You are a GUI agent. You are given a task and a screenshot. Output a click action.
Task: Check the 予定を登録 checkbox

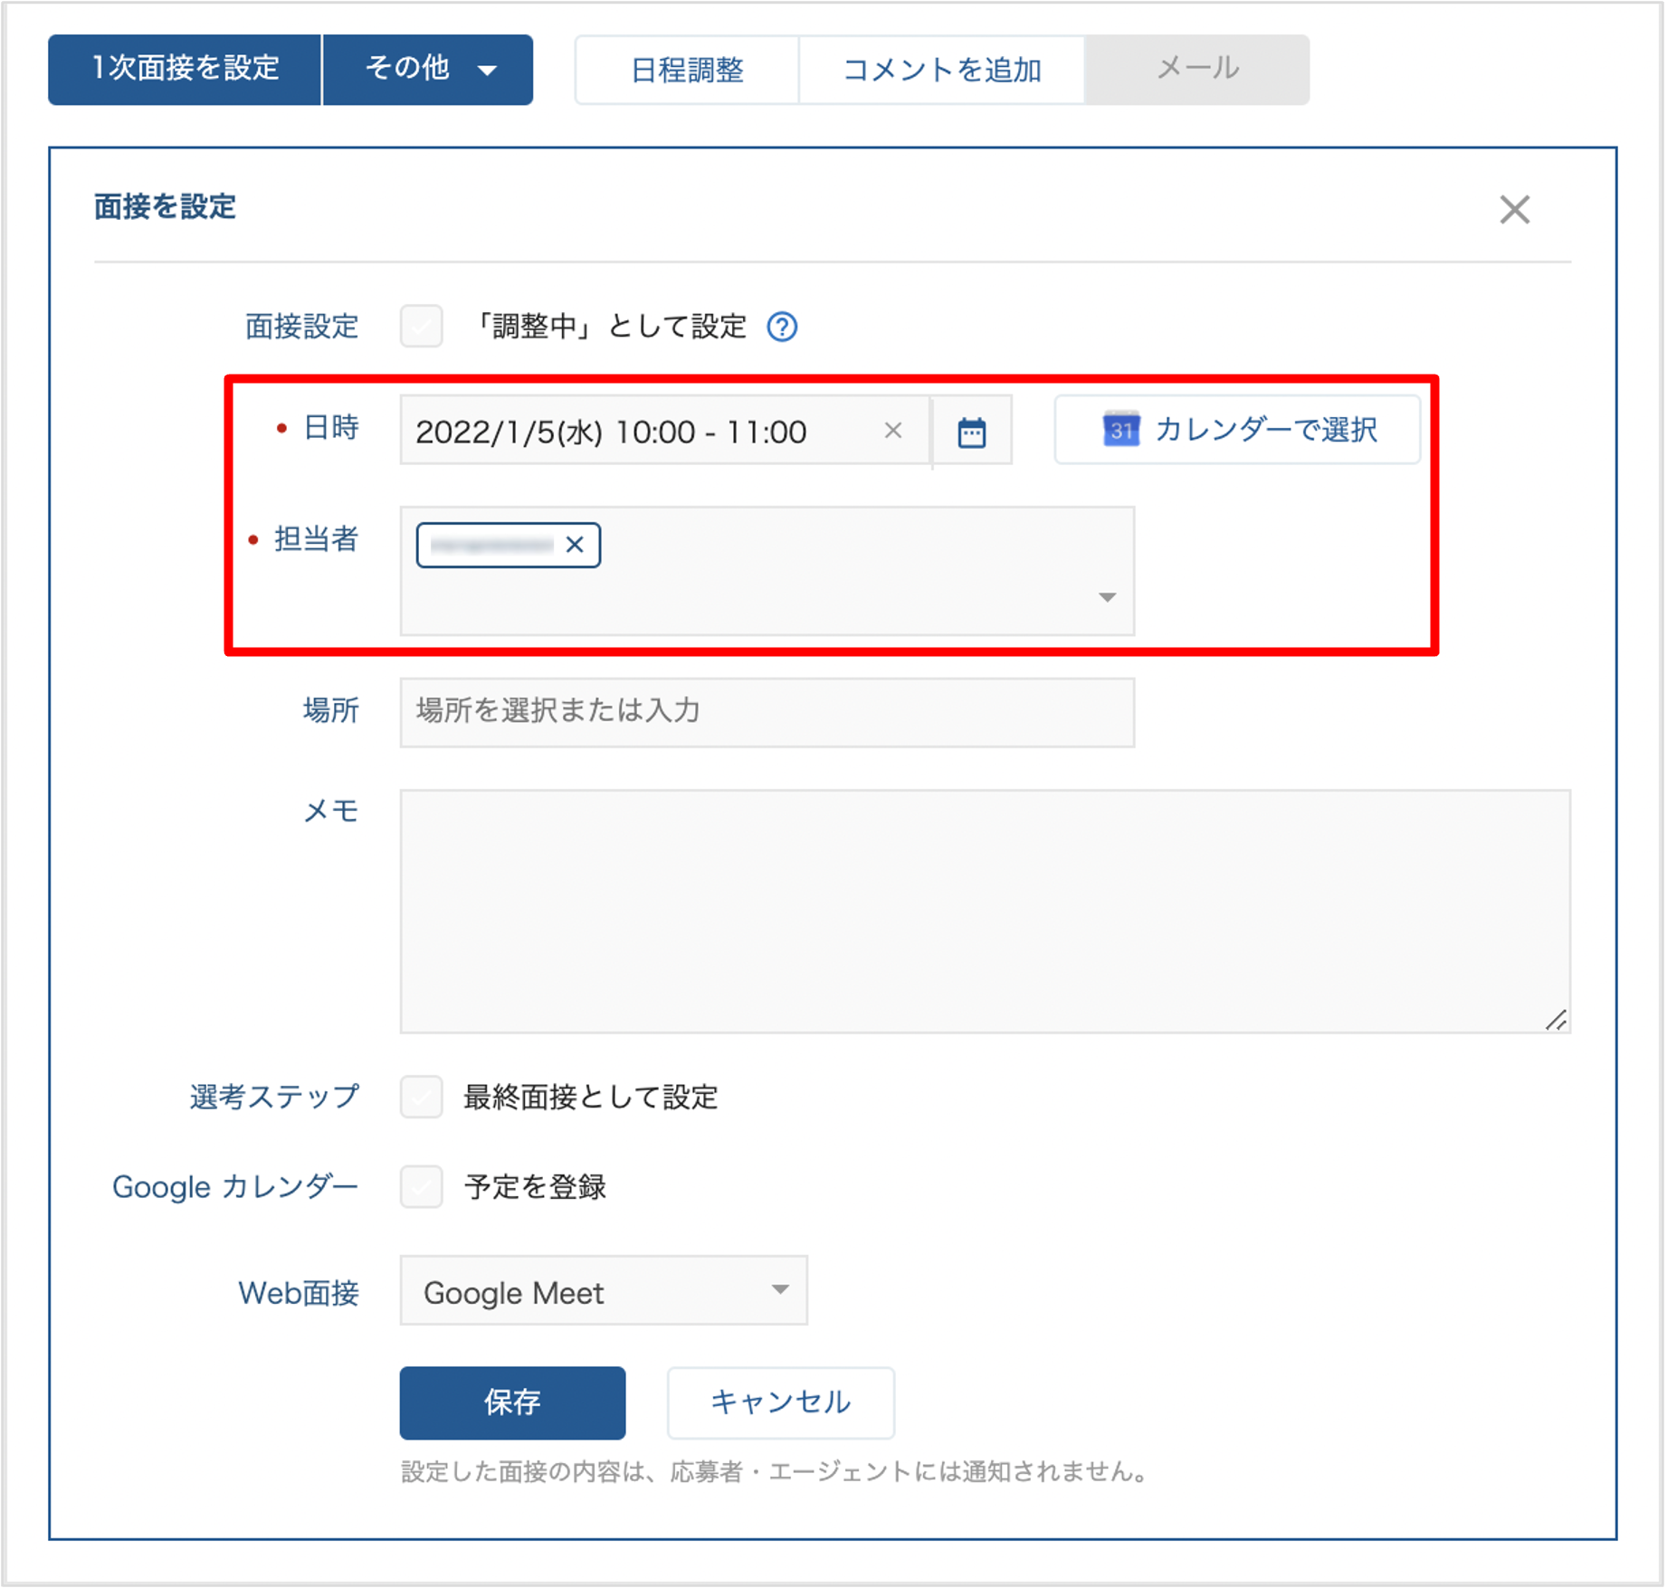pos(422,1186)
